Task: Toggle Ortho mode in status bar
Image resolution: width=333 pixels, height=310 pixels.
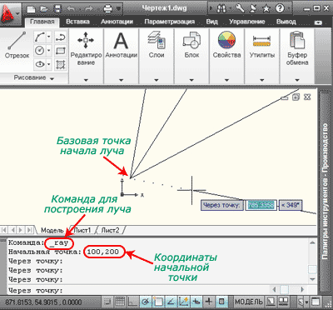Action: (132, 302)
